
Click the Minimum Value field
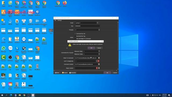coord(91,51)
